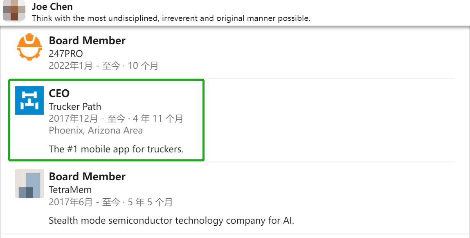Click the 2017年12月 start date text
The height and width of the screenshot is (238, 470).
(73, 119)
